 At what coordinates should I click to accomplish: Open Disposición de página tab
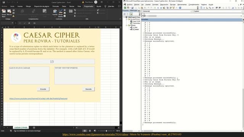(x=42, y=6)
